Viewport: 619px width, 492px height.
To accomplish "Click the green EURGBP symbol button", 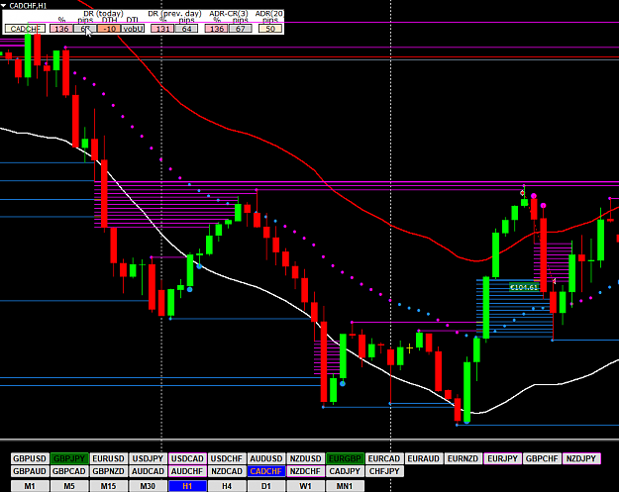I will 345,458.
